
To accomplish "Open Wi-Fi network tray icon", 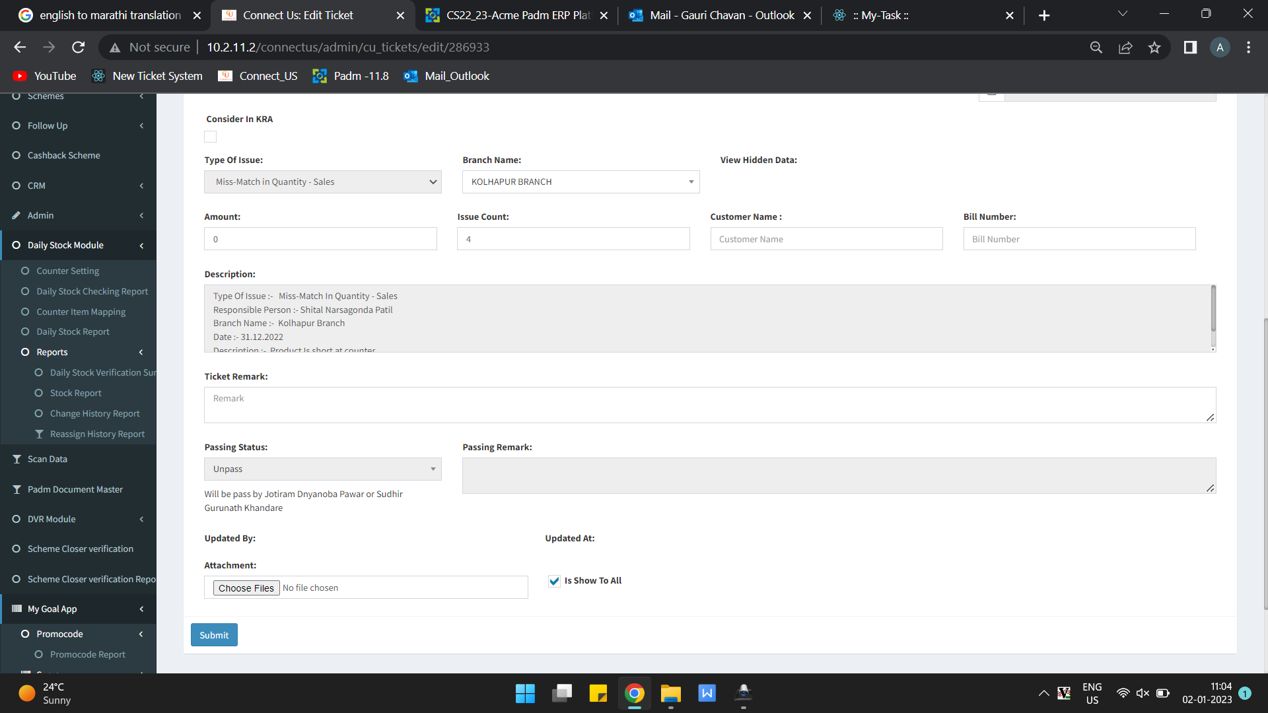I will coord(1123,693).
